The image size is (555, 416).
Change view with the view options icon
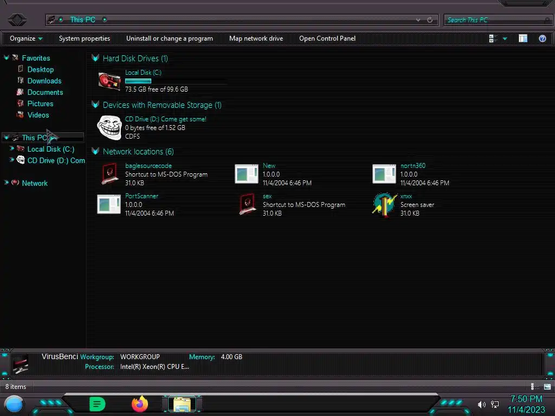pos(493,38)
